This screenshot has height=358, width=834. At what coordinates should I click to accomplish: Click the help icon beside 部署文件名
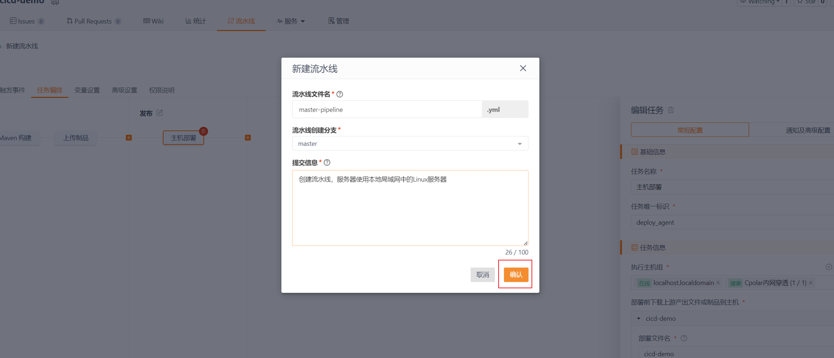point(684,338)
